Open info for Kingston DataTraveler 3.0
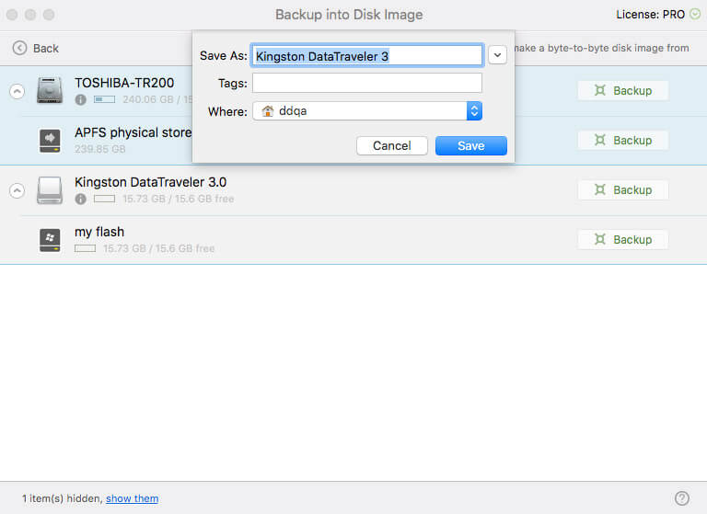Viewport: 707px width, 514px height. coord(81,199)
